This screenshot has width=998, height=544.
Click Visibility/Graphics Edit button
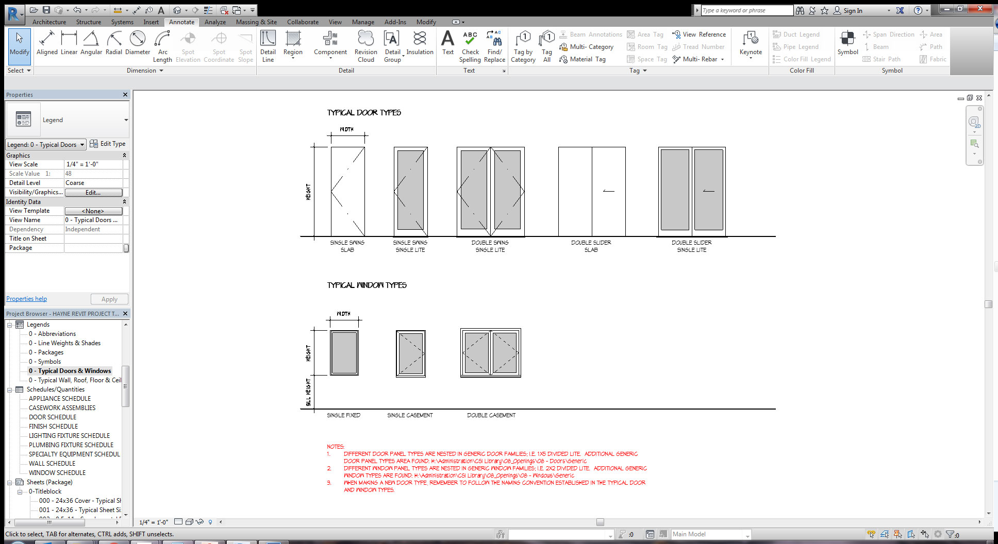93,192
